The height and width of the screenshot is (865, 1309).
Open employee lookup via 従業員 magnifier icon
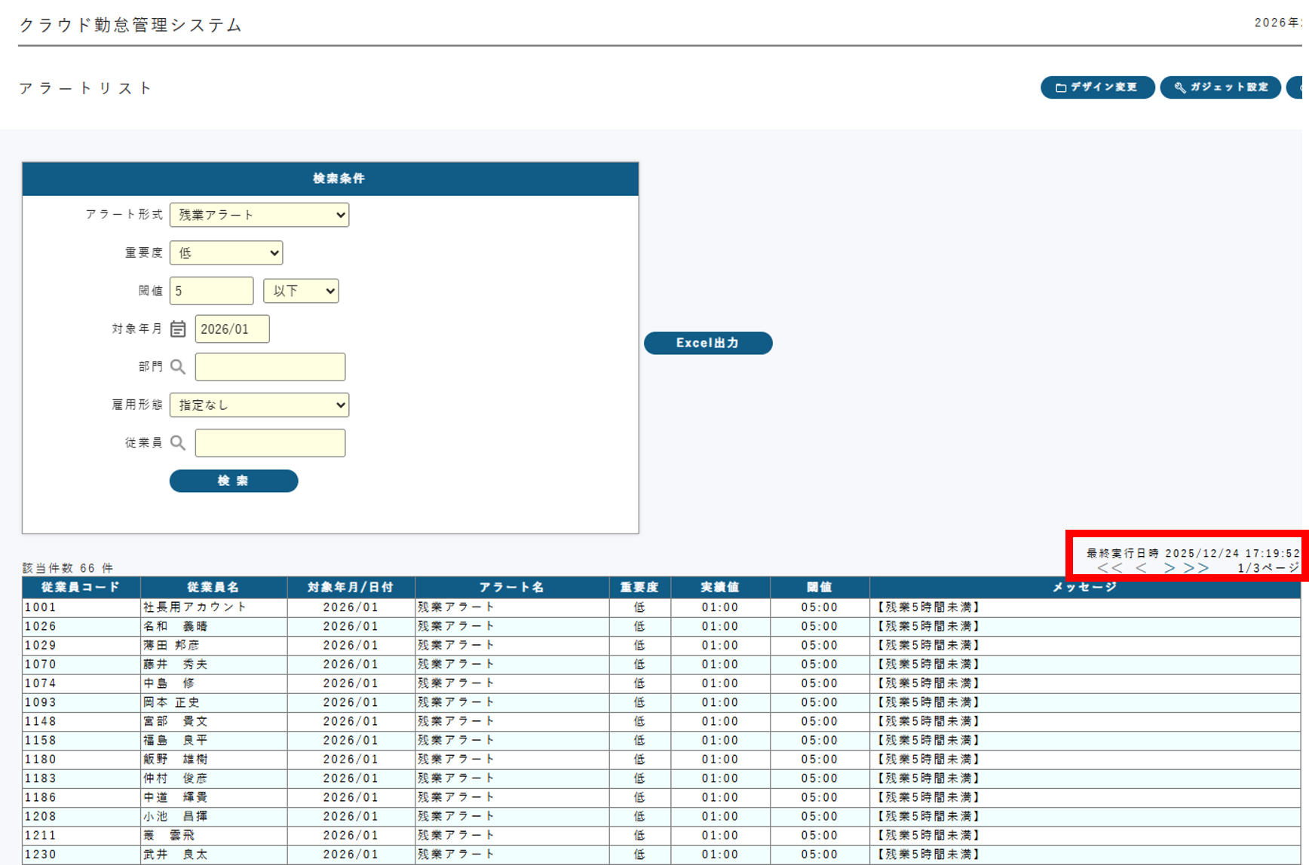(178, 443)
